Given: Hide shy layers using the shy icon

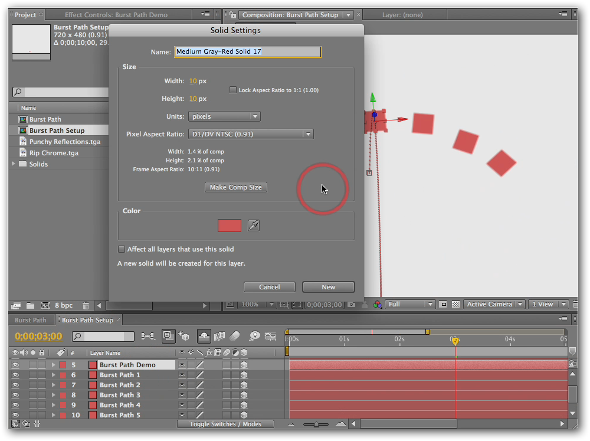Looking at the screenshot, I should coord(204,335).
